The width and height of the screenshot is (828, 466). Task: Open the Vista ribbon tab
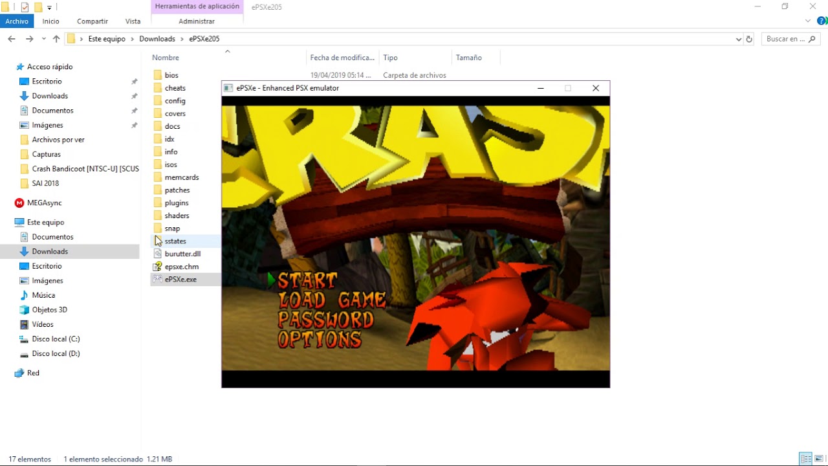click(133, 21)
